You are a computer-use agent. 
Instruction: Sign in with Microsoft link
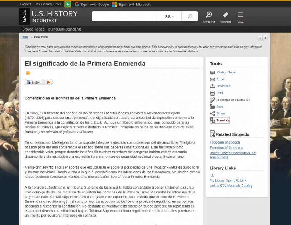coord(134,4)
